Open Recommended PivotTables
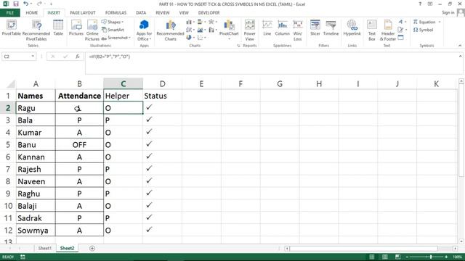Viewport: 465px width, 261px height. 36,30
